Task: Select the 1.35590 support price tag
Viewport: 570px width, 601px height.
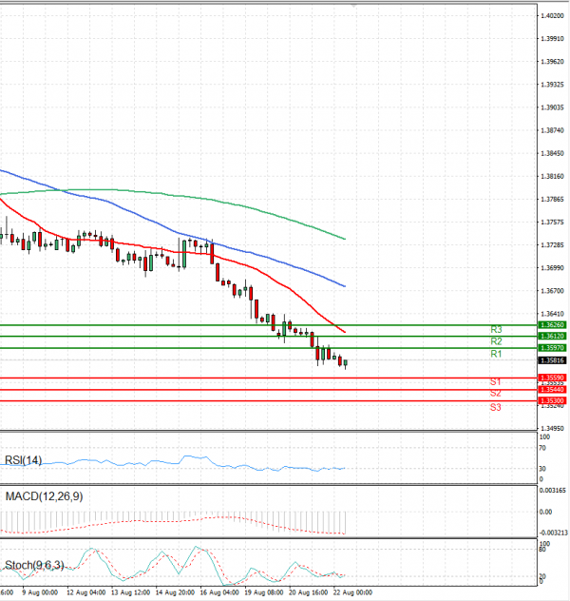Action: (552, 378)
